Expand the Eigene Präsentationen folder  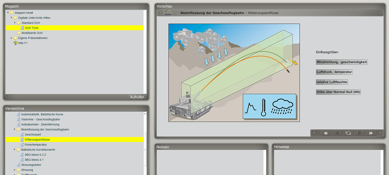11,38
